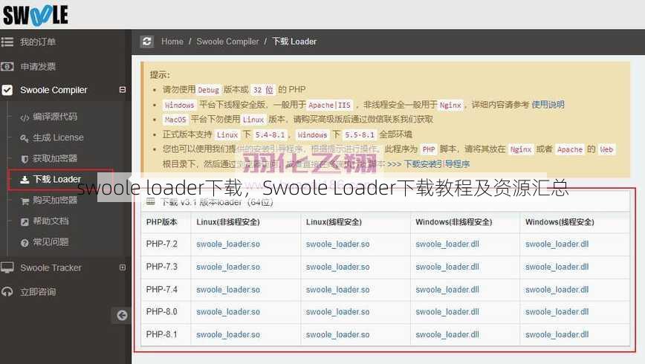Screen dimensions: 645x364
Task: Click the code icon beside 编译源代码
Action: pos(25,117)
